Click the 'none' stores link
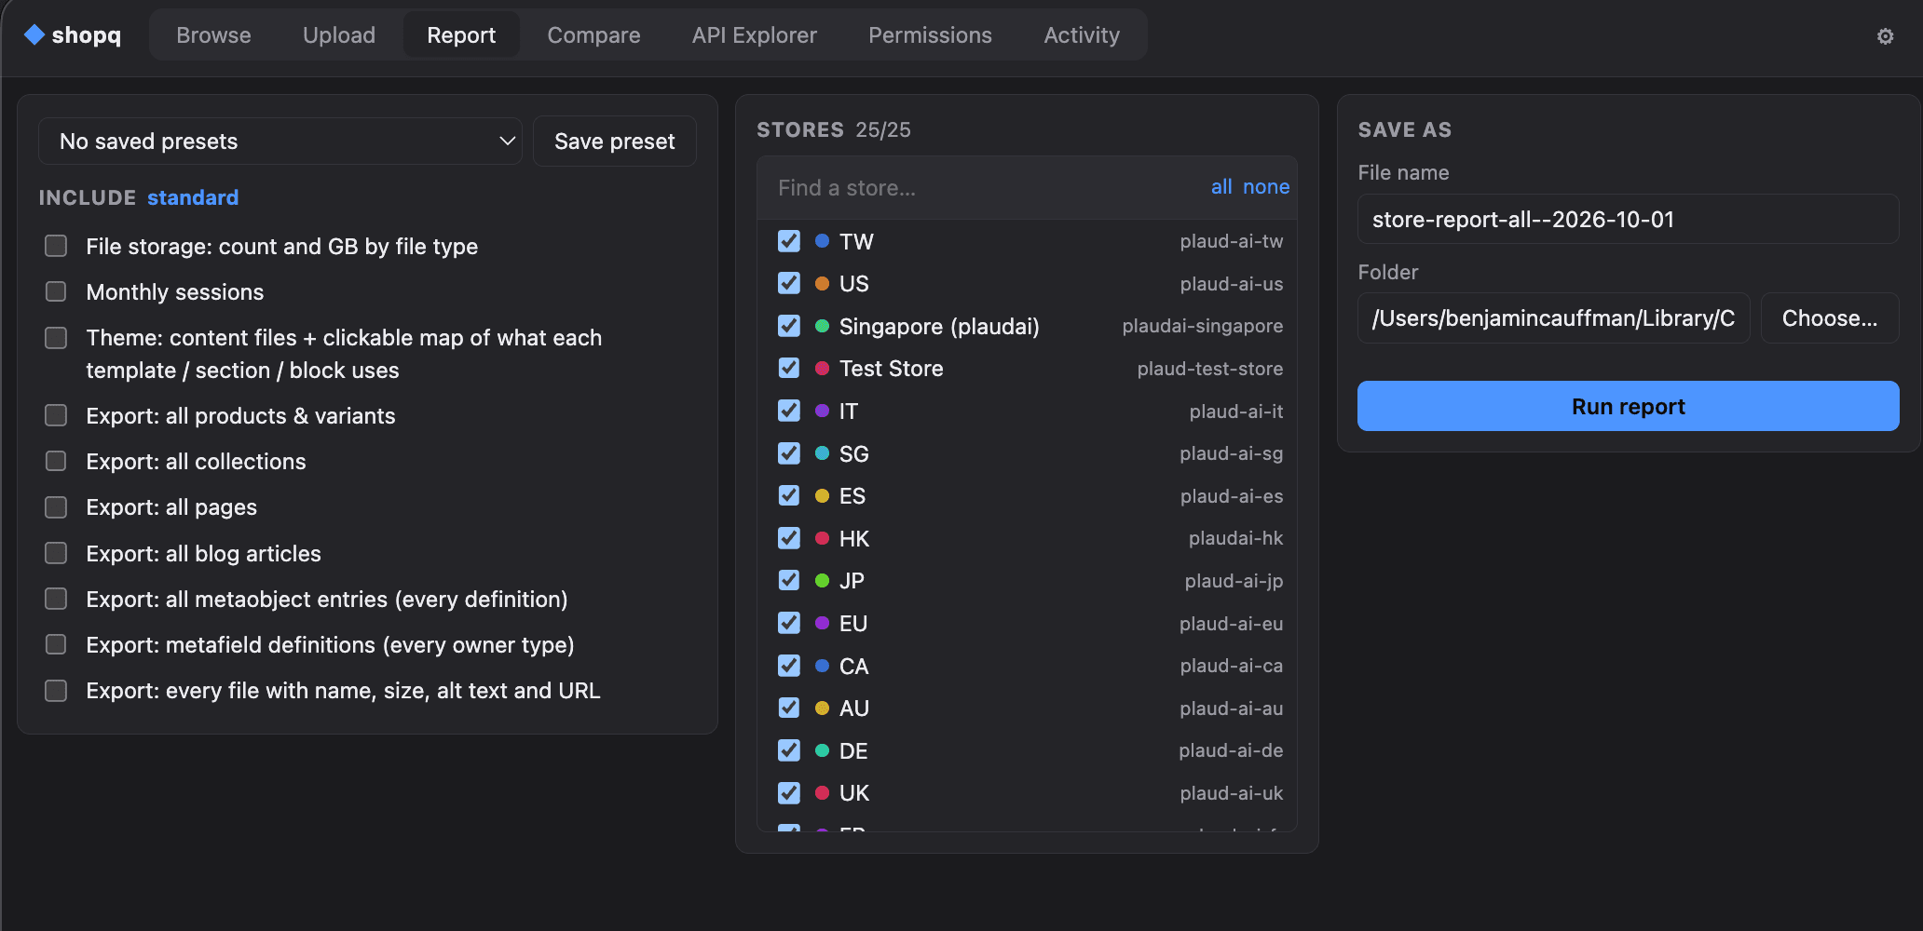Screen dimensions: 1923x931 [1266, 187]
